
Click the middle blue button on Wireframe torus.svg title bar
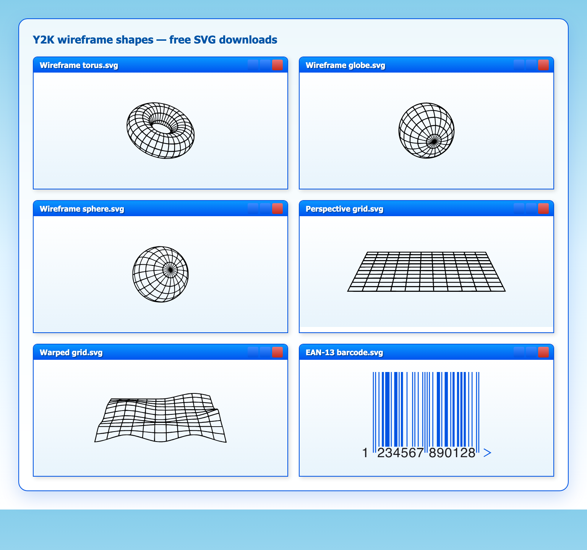[265, 65]
